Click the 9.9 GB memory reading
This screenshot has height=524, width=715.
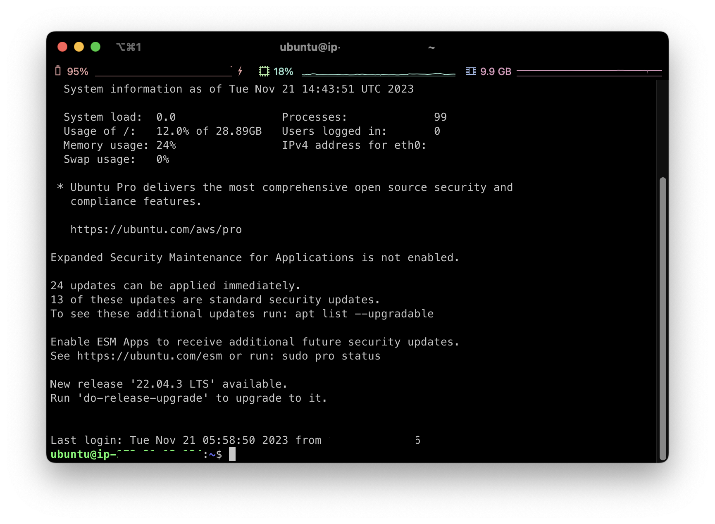point(496,71)
